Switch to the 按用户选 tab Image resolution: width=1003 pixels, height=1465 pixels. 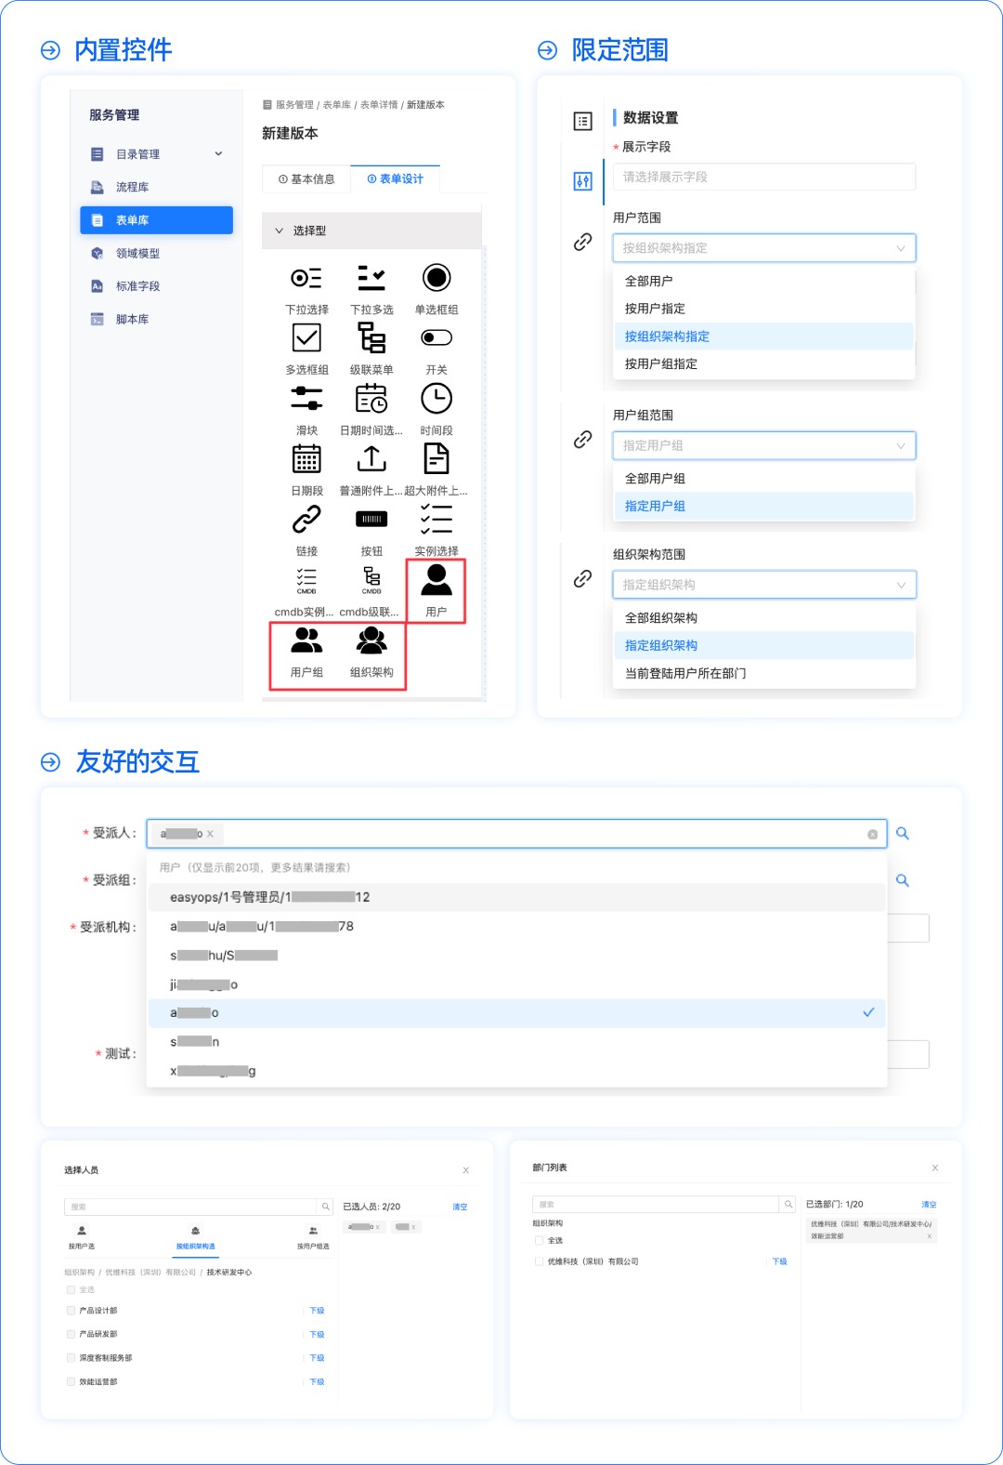(82, 1238)
